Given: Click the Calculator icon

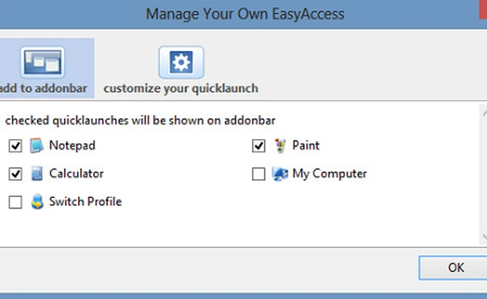Looking at the screenshot, I should point(37,174).
